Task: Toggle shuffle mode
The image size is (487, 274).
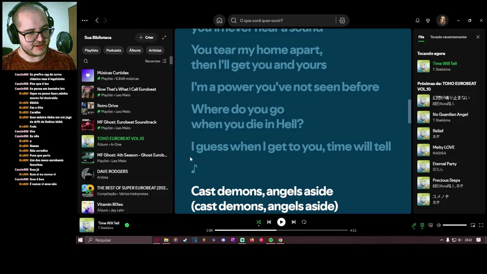Action: click(258, 222)
